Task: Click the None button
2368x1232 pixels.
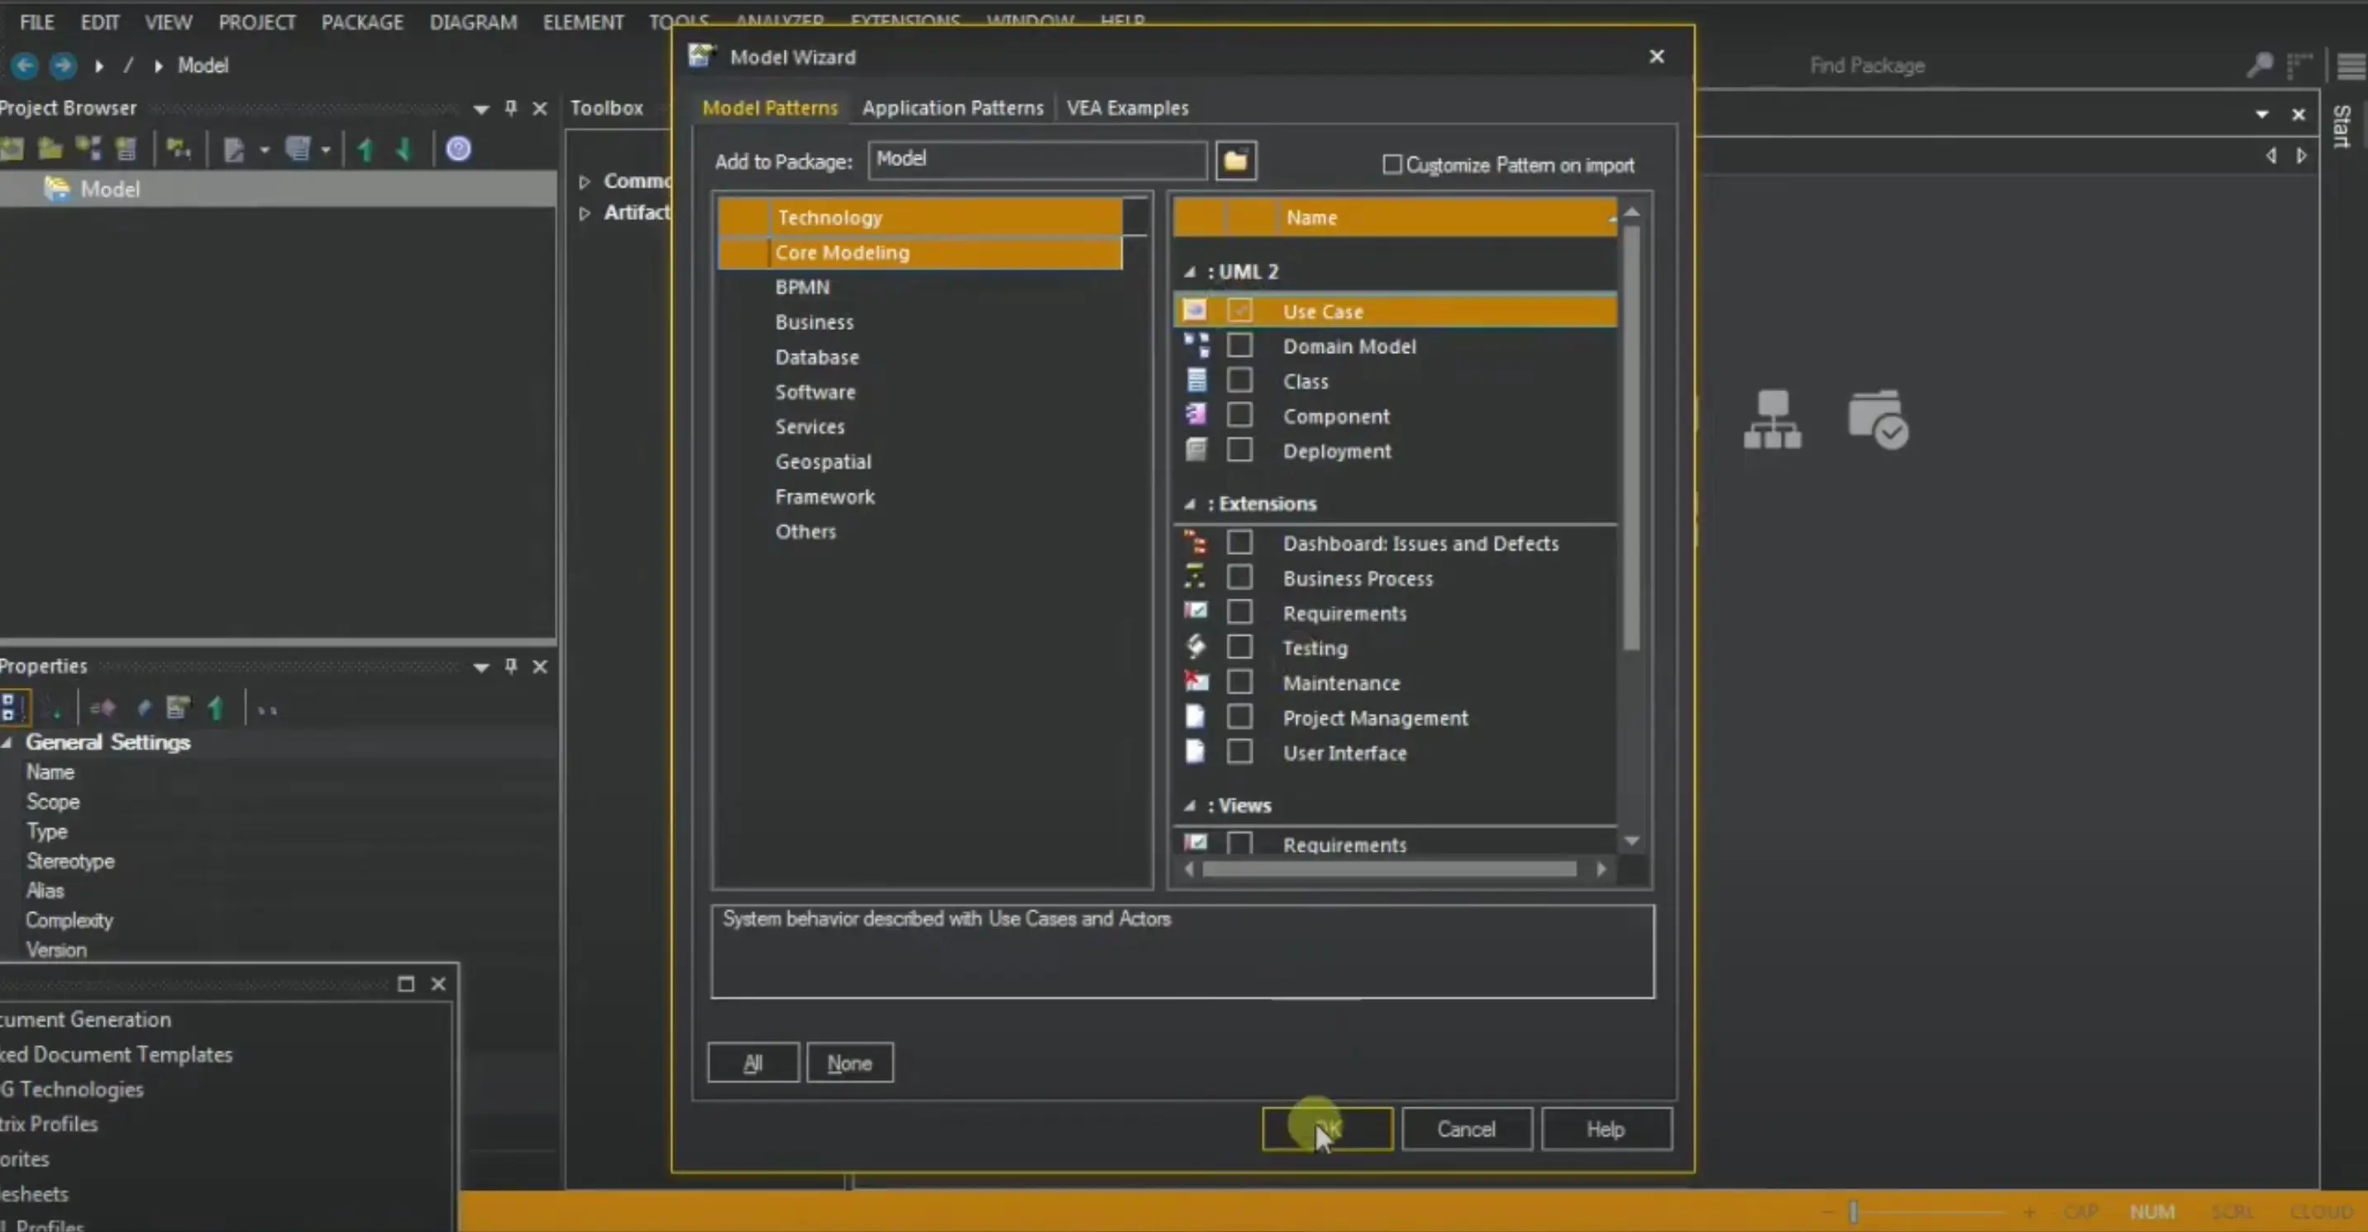Action: (848, 1062)
